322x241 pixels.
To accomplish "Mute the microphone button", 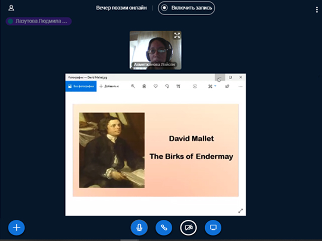I will 139,227.
